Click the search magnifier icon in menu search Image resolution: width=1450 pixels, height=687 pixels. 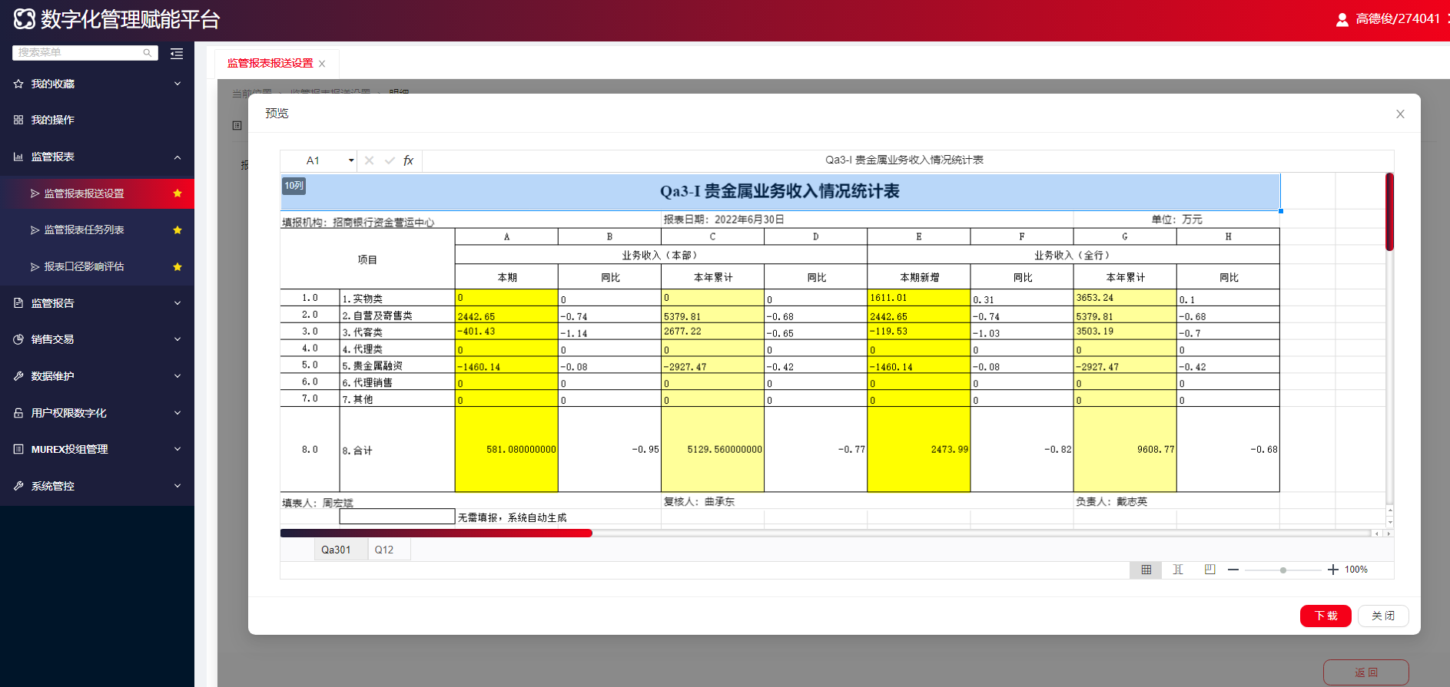147,53
